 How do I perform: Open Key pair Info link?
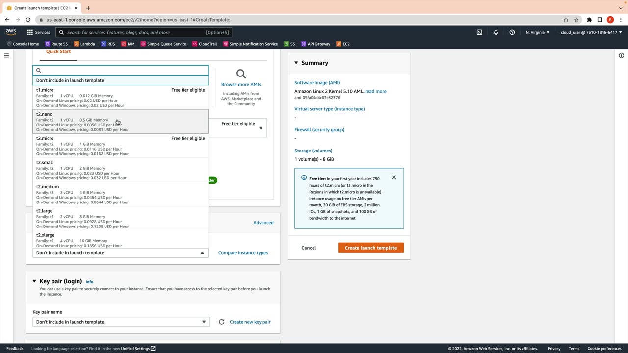pyautogui.click(x=89, y=282)
